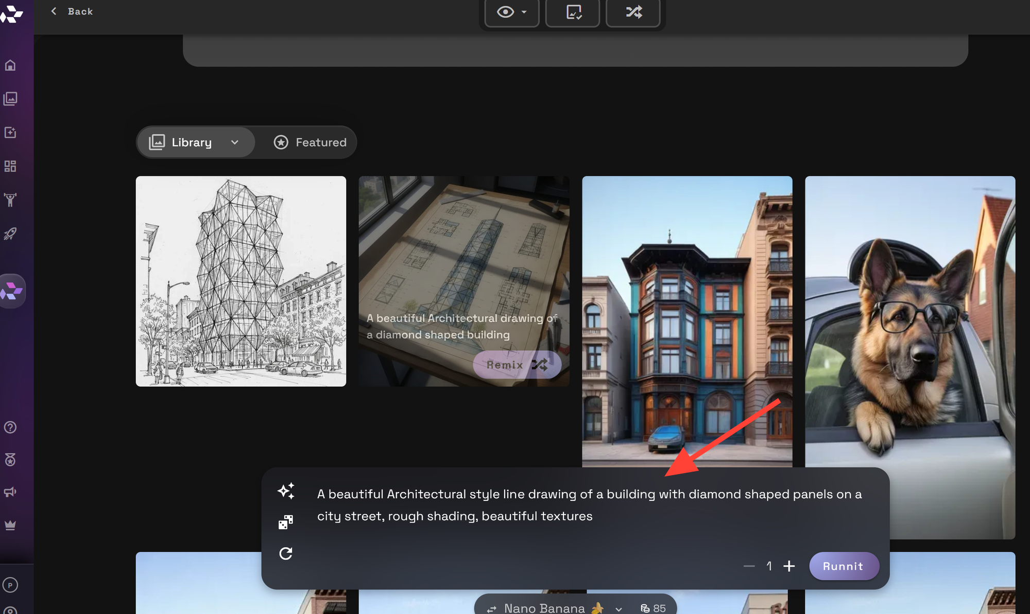1030x614 pixels.
Task: Expand the Library dropdown chevron
Action: pos(235,142)
